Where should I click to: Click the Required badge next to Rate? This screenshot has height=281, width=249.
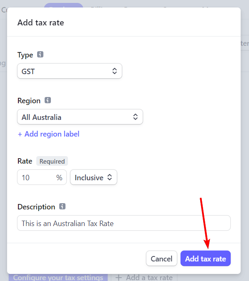(52, 161)
